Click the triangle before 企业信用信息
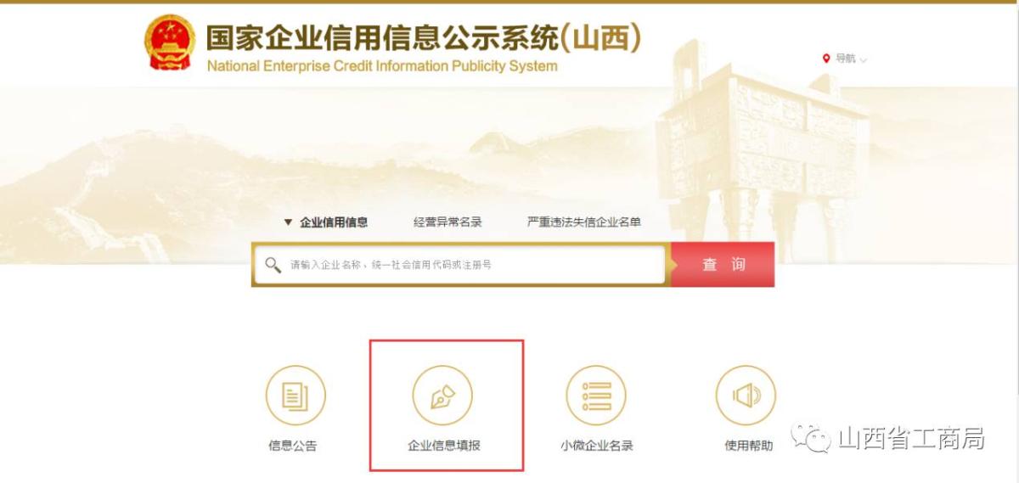 [x=288, y=222]
